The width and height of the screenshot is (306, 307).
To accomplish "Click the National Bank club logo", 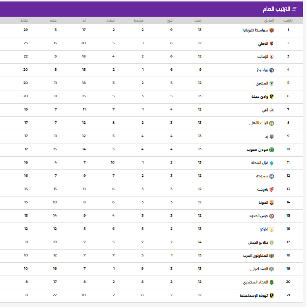I will point(272,123).
